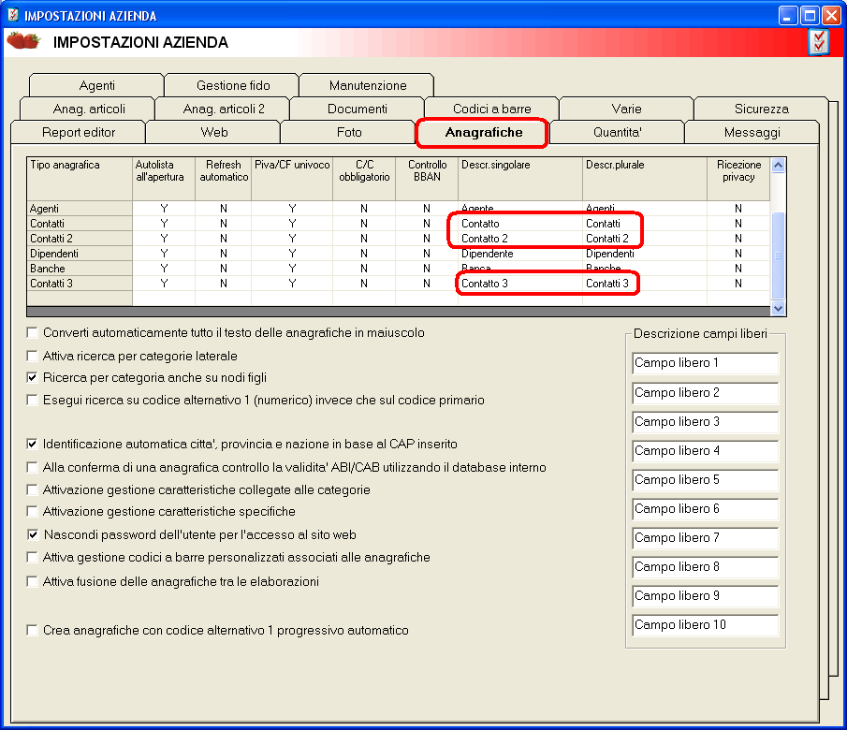Click the 'Campo libero 10' text field
The width and height of the screenshot is (847, 730).
pos(706,625)
